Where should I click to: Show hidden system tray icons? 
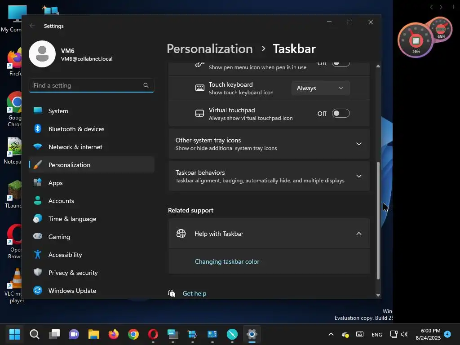(331, 334)
